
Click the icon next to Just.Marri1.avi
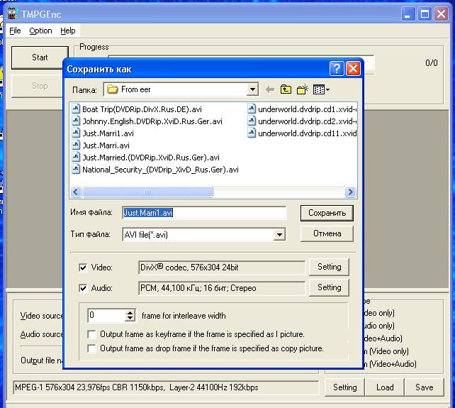(x=76, y=133)
